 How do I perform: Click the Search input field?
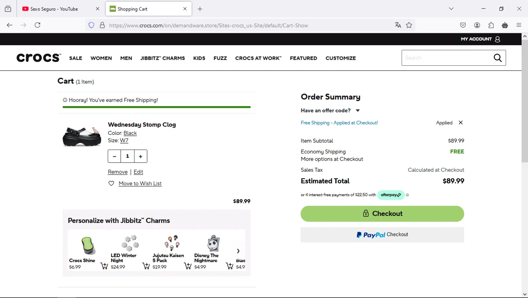(x=447, y=58)
